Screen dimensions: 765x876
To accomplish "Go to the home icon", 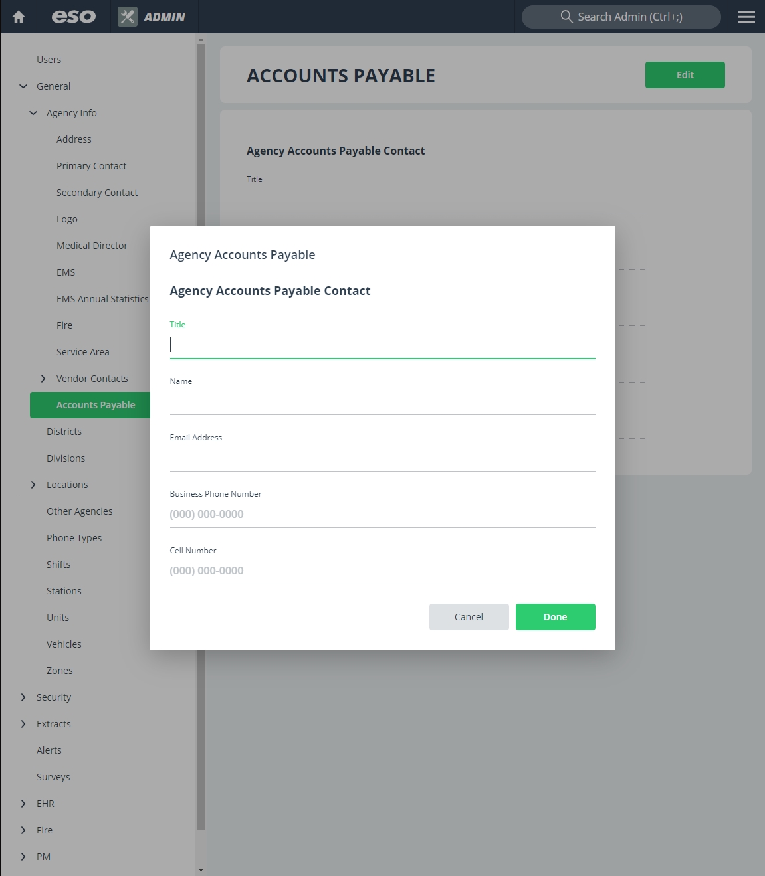I will point(19,17).
